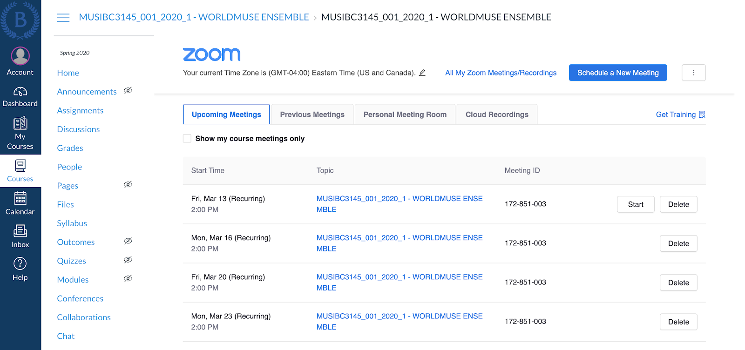Open Fri, Mar 20 meeting topic link

(x=400, y=282)
